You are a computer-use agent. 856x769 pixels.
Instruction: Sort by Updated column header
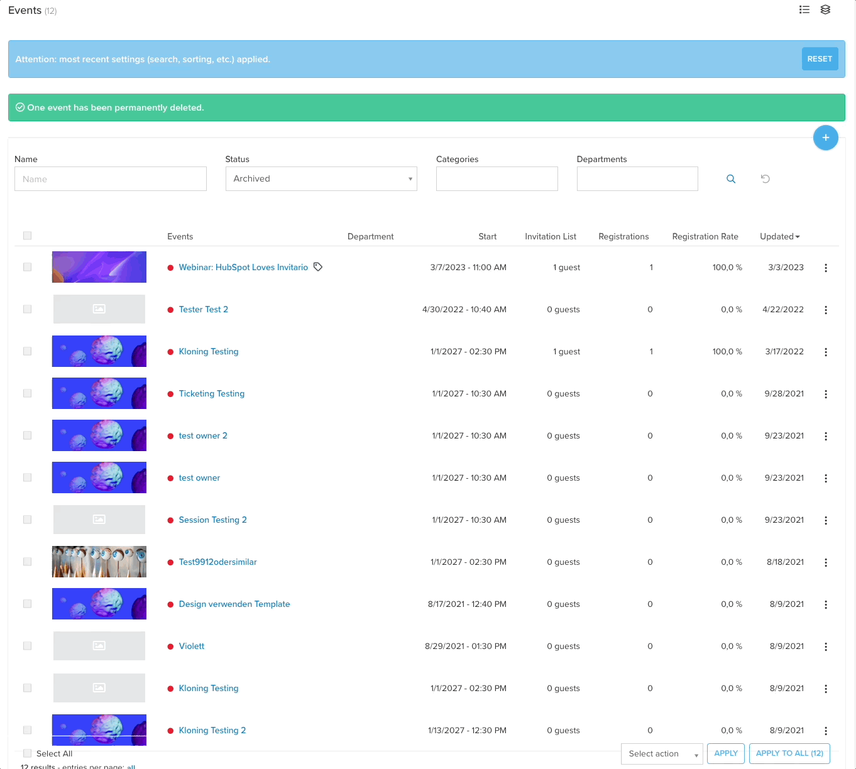click(x=779, y=237)
